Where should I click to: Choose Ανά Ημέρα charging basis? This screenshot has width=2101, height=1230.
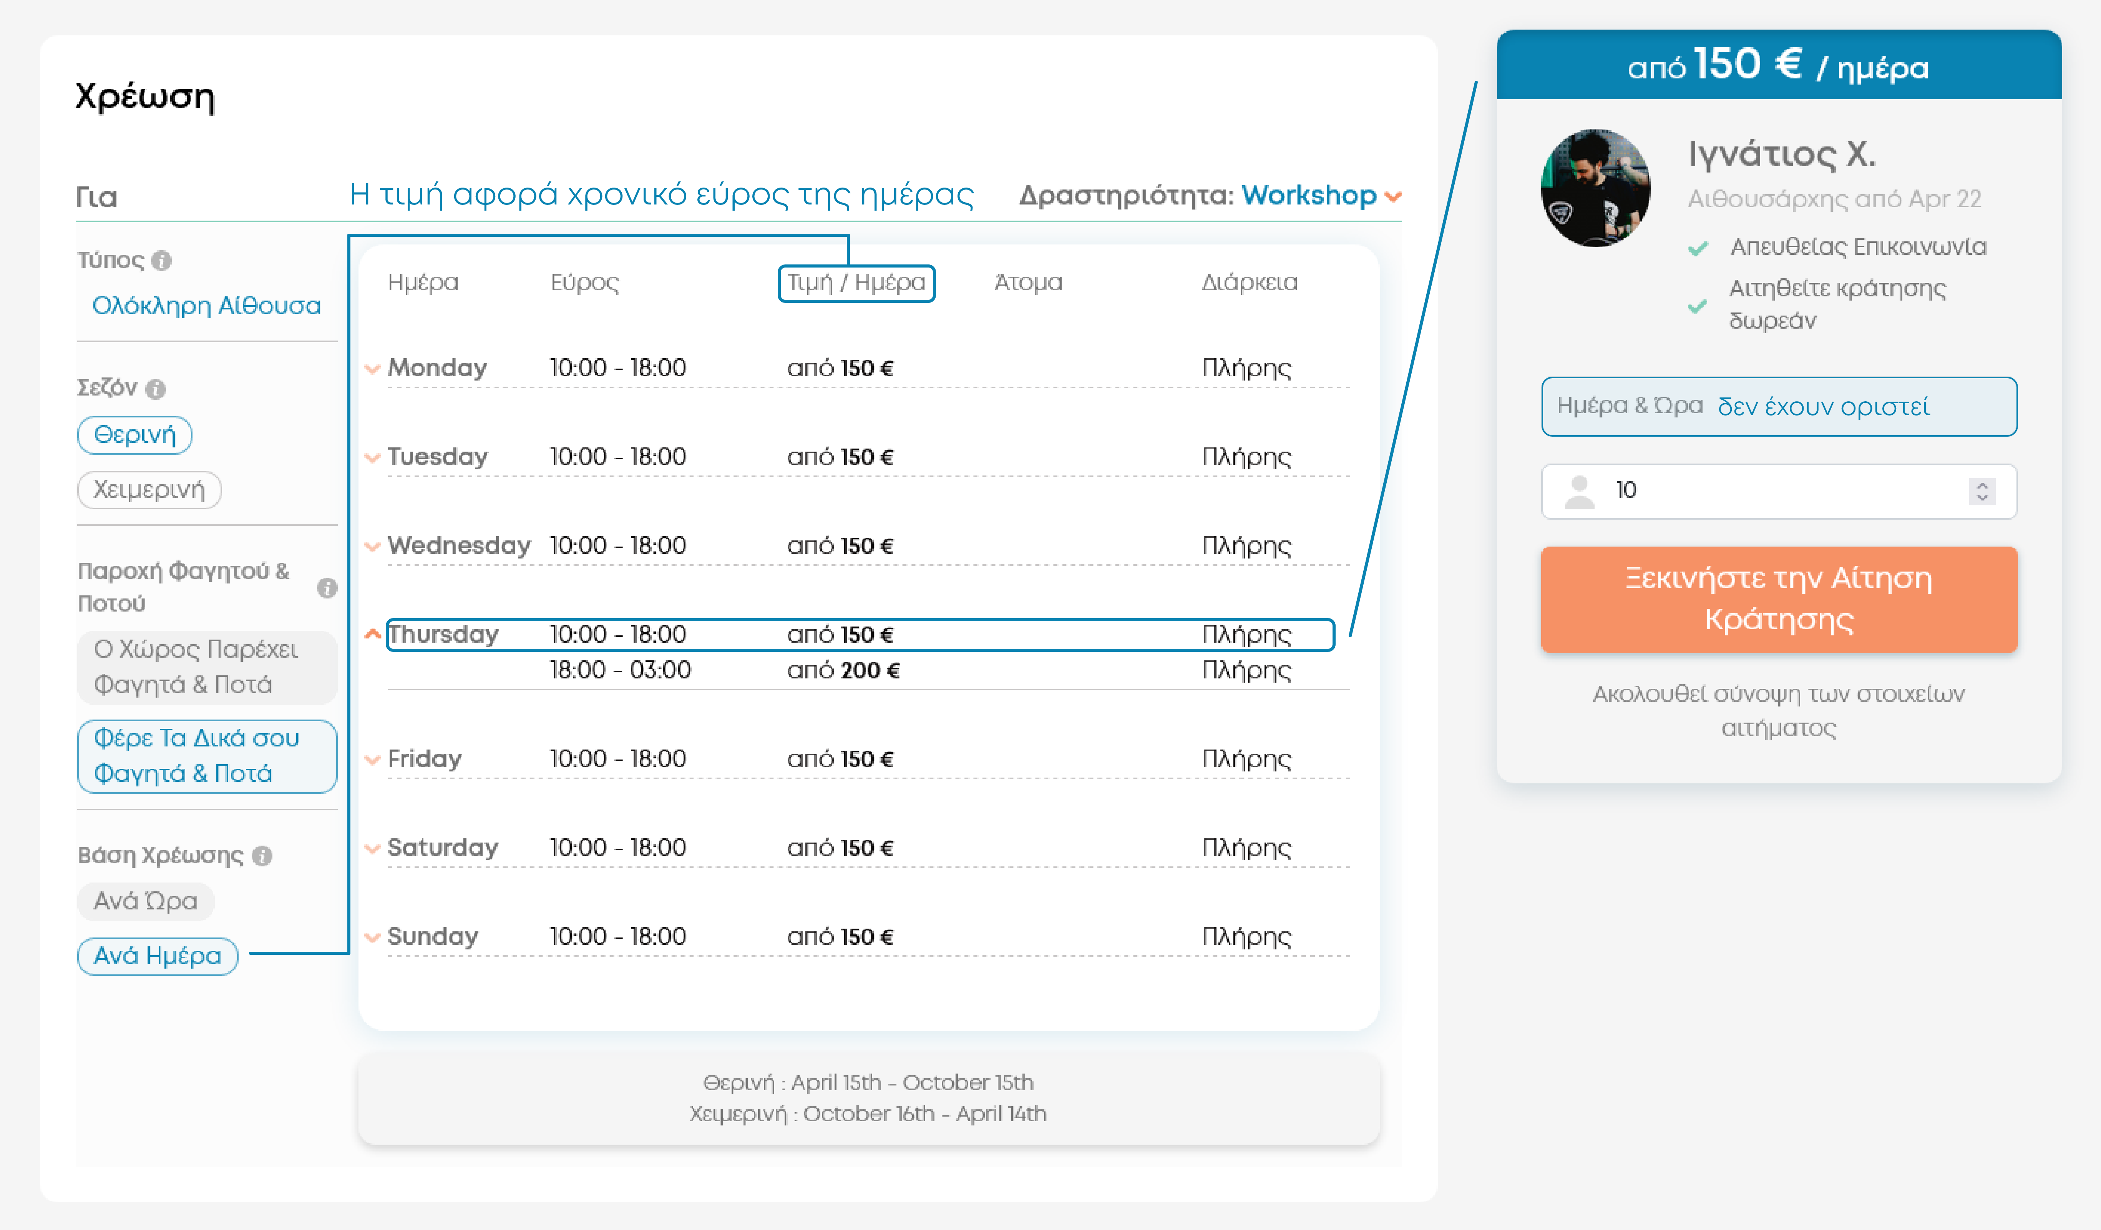(158, 956)
